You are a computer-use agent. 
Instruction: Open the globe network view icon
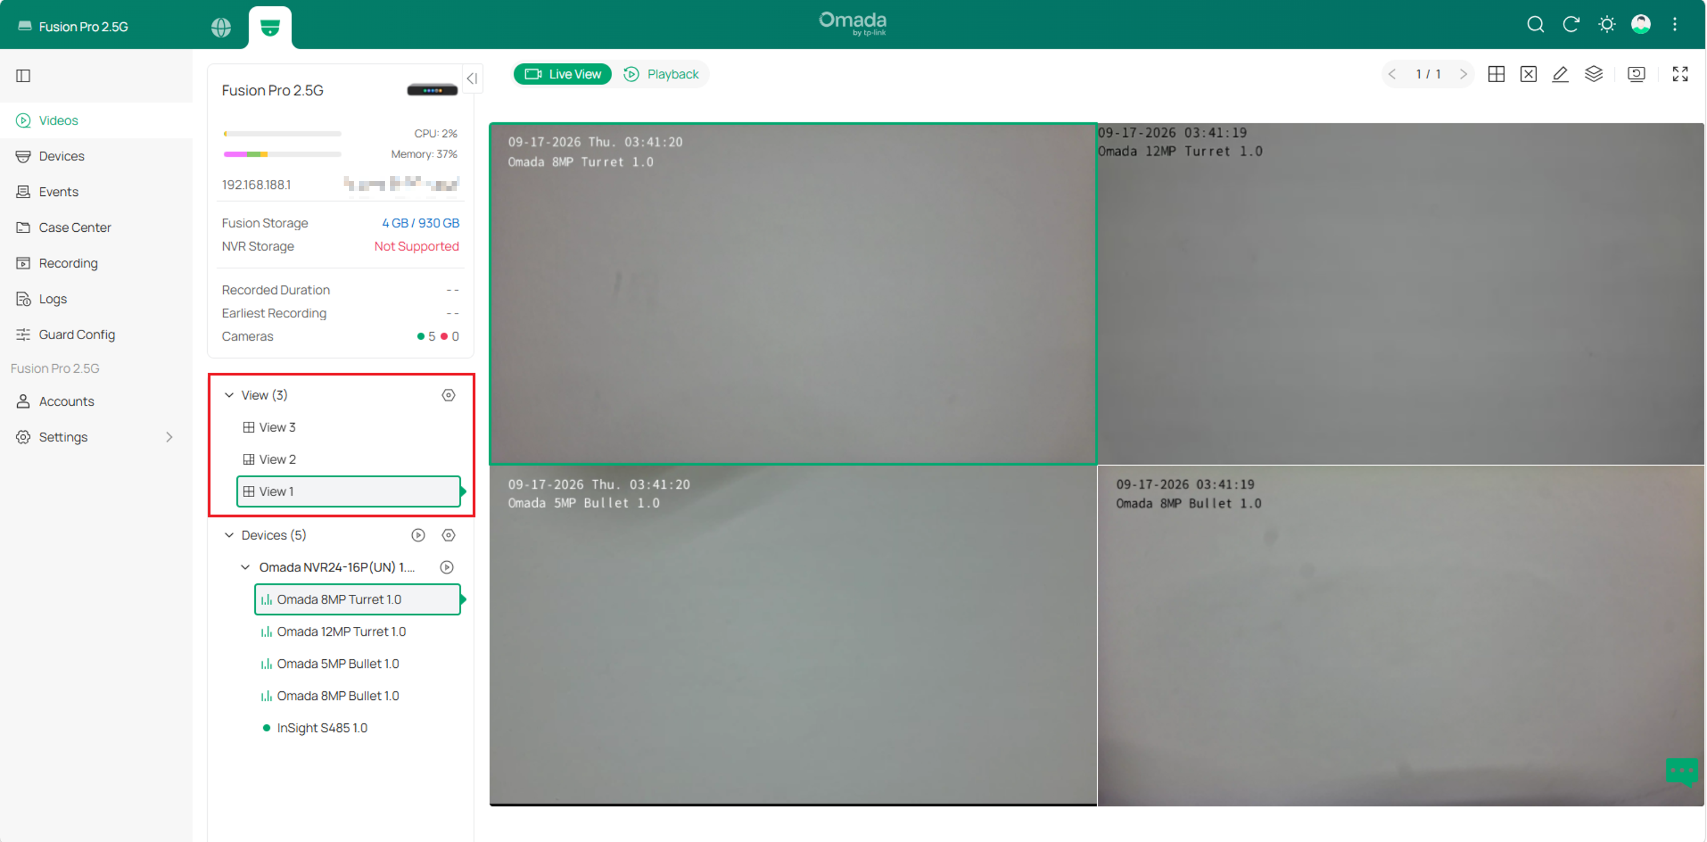221,27
